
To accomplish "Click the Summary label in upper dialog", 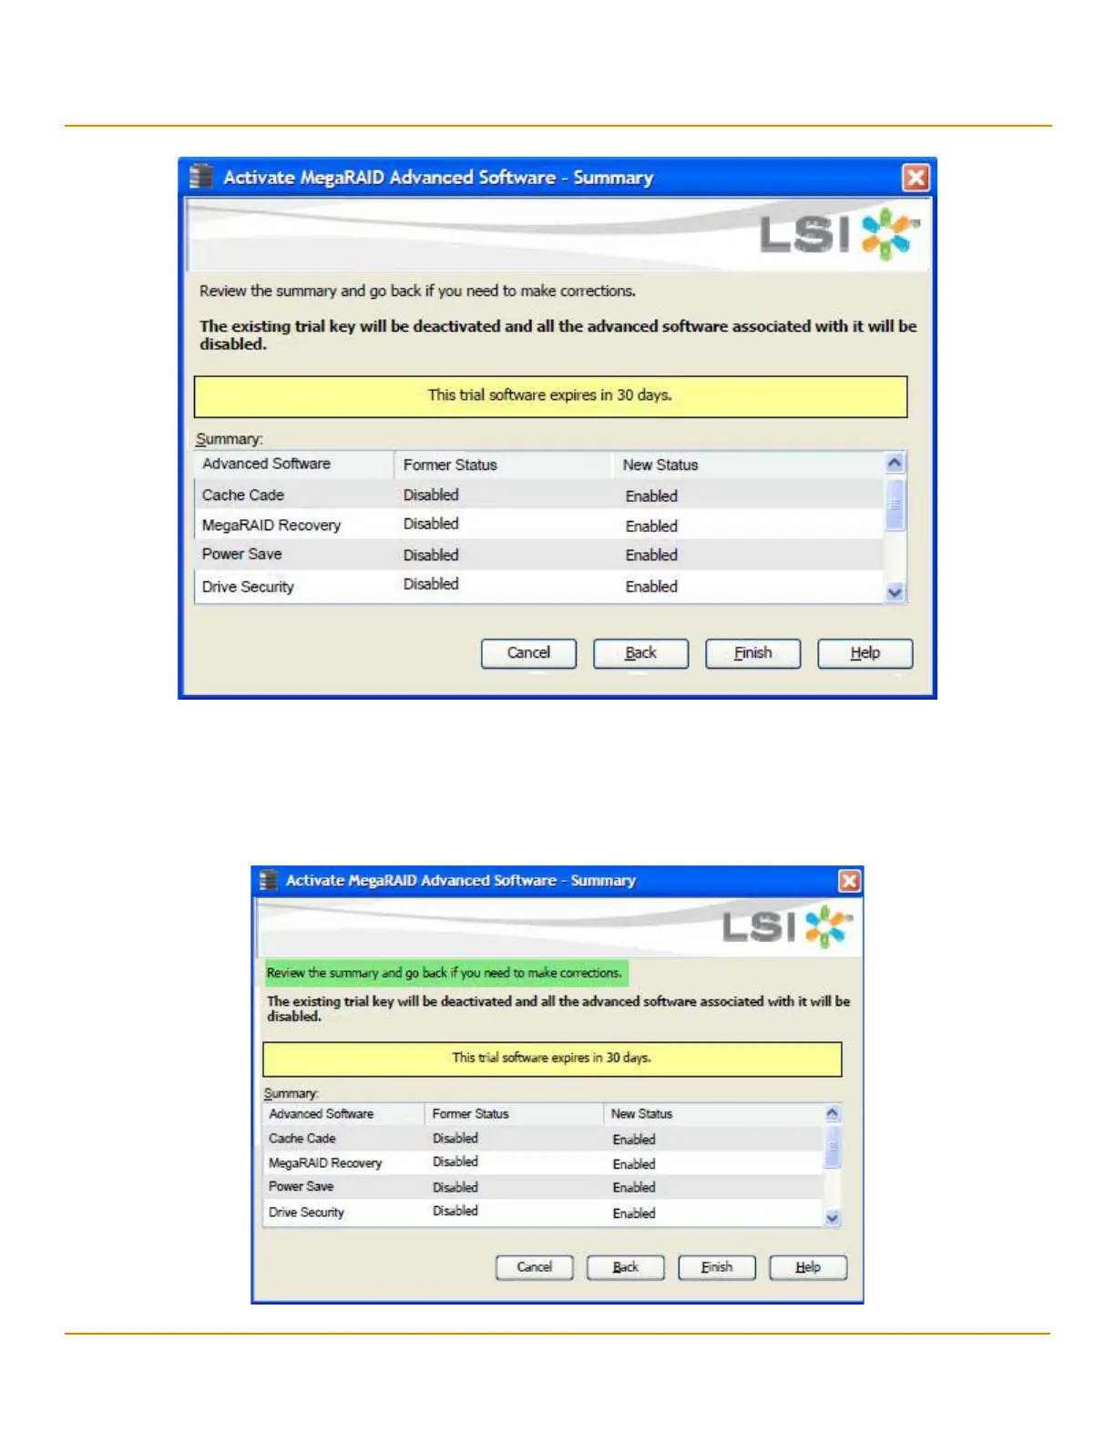I will [230, 439].
